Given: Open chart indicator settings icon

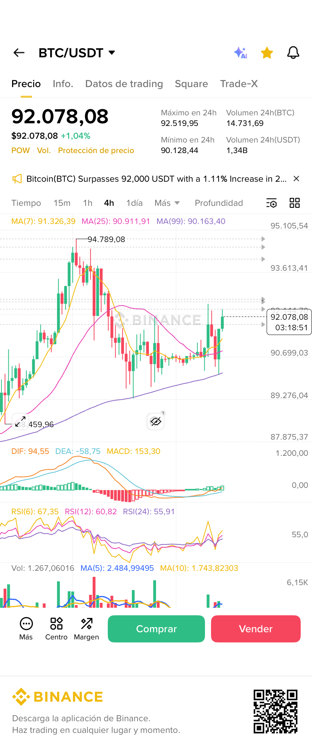Looking at the screenshot, I should [271, 203].
